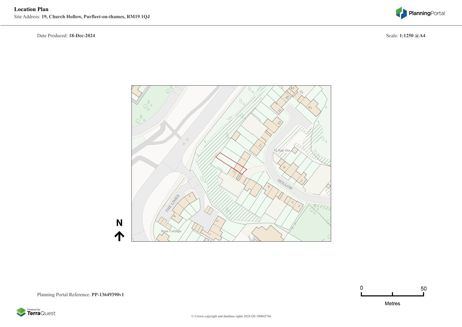
Task: Click the Location Plan title
Action: [x=31, y=9]
